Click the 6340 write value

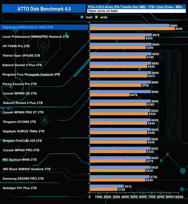click(x=150, y=57)
